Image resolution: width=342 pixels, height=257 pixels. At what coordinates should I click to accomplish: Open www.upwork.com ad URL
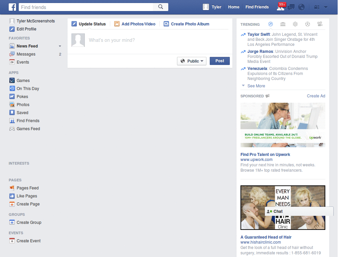(256, 160)
